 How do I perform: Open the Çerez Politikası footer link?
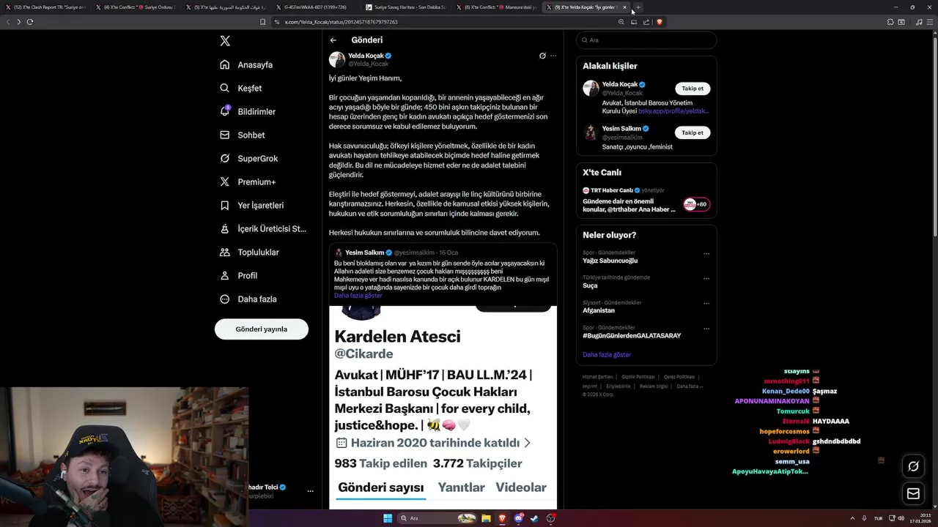pyautogui.click(x=679, y=376)
